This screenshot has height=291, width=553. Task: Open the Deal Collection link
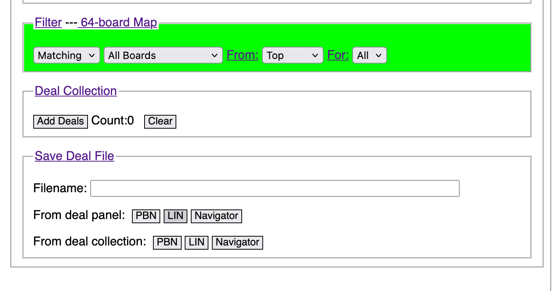[x=76, y=91]
